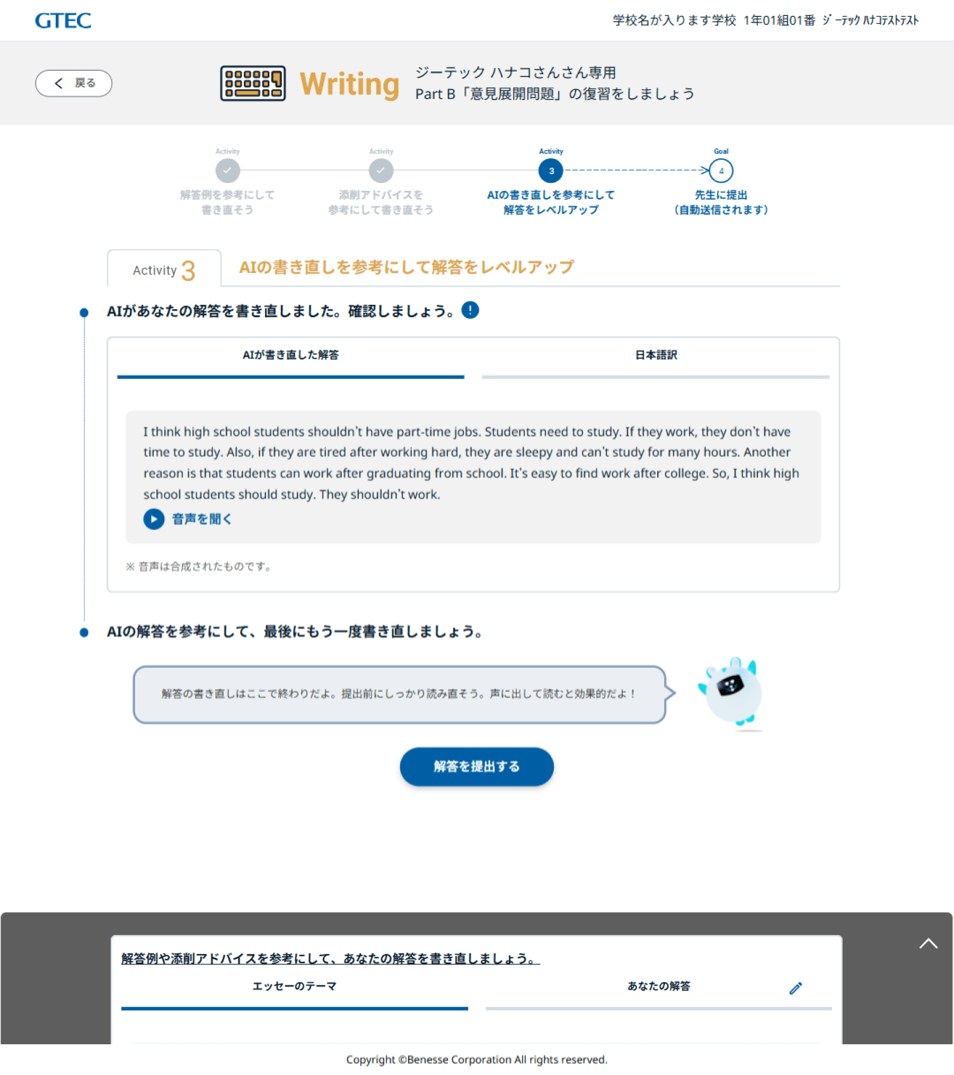Click the student name in the header

click(870, 21)
